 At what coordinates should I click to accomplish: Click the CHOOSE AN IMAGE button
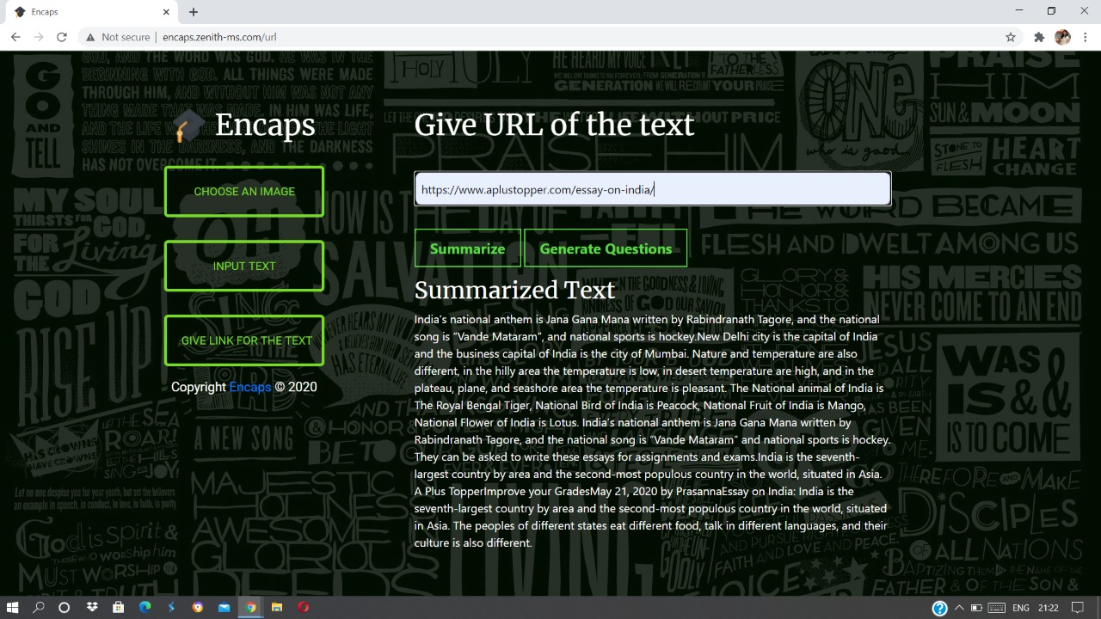(244, 192)
